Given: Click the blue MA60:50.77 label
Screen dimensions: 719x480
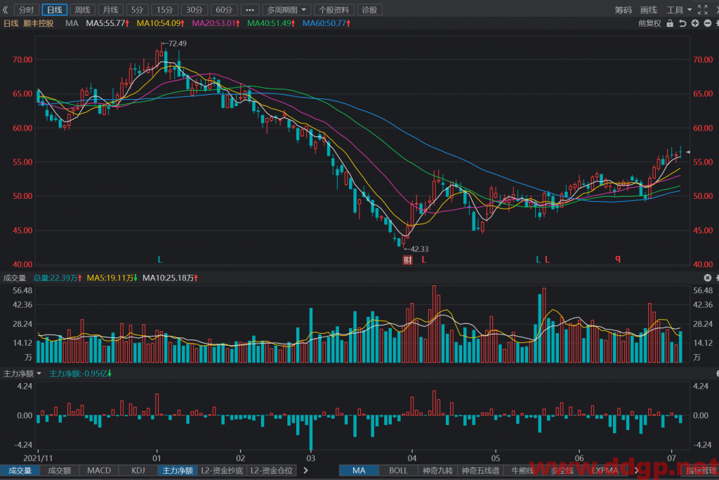Looking at the screenshot, I should coord(326,23).
